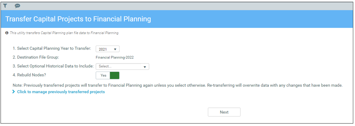Open the filter funnel icon
The height and width of the screenshot is (126, 355).
point(5,6)
